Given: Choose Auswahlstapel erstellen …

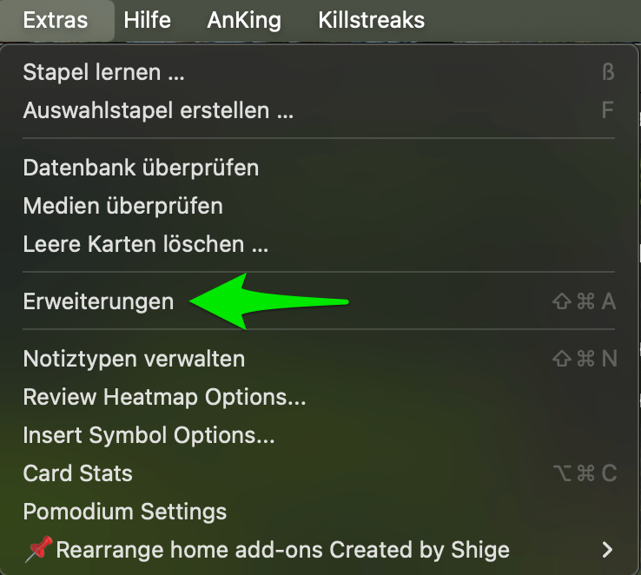Looking at the screenshot, I should (158, 110).
